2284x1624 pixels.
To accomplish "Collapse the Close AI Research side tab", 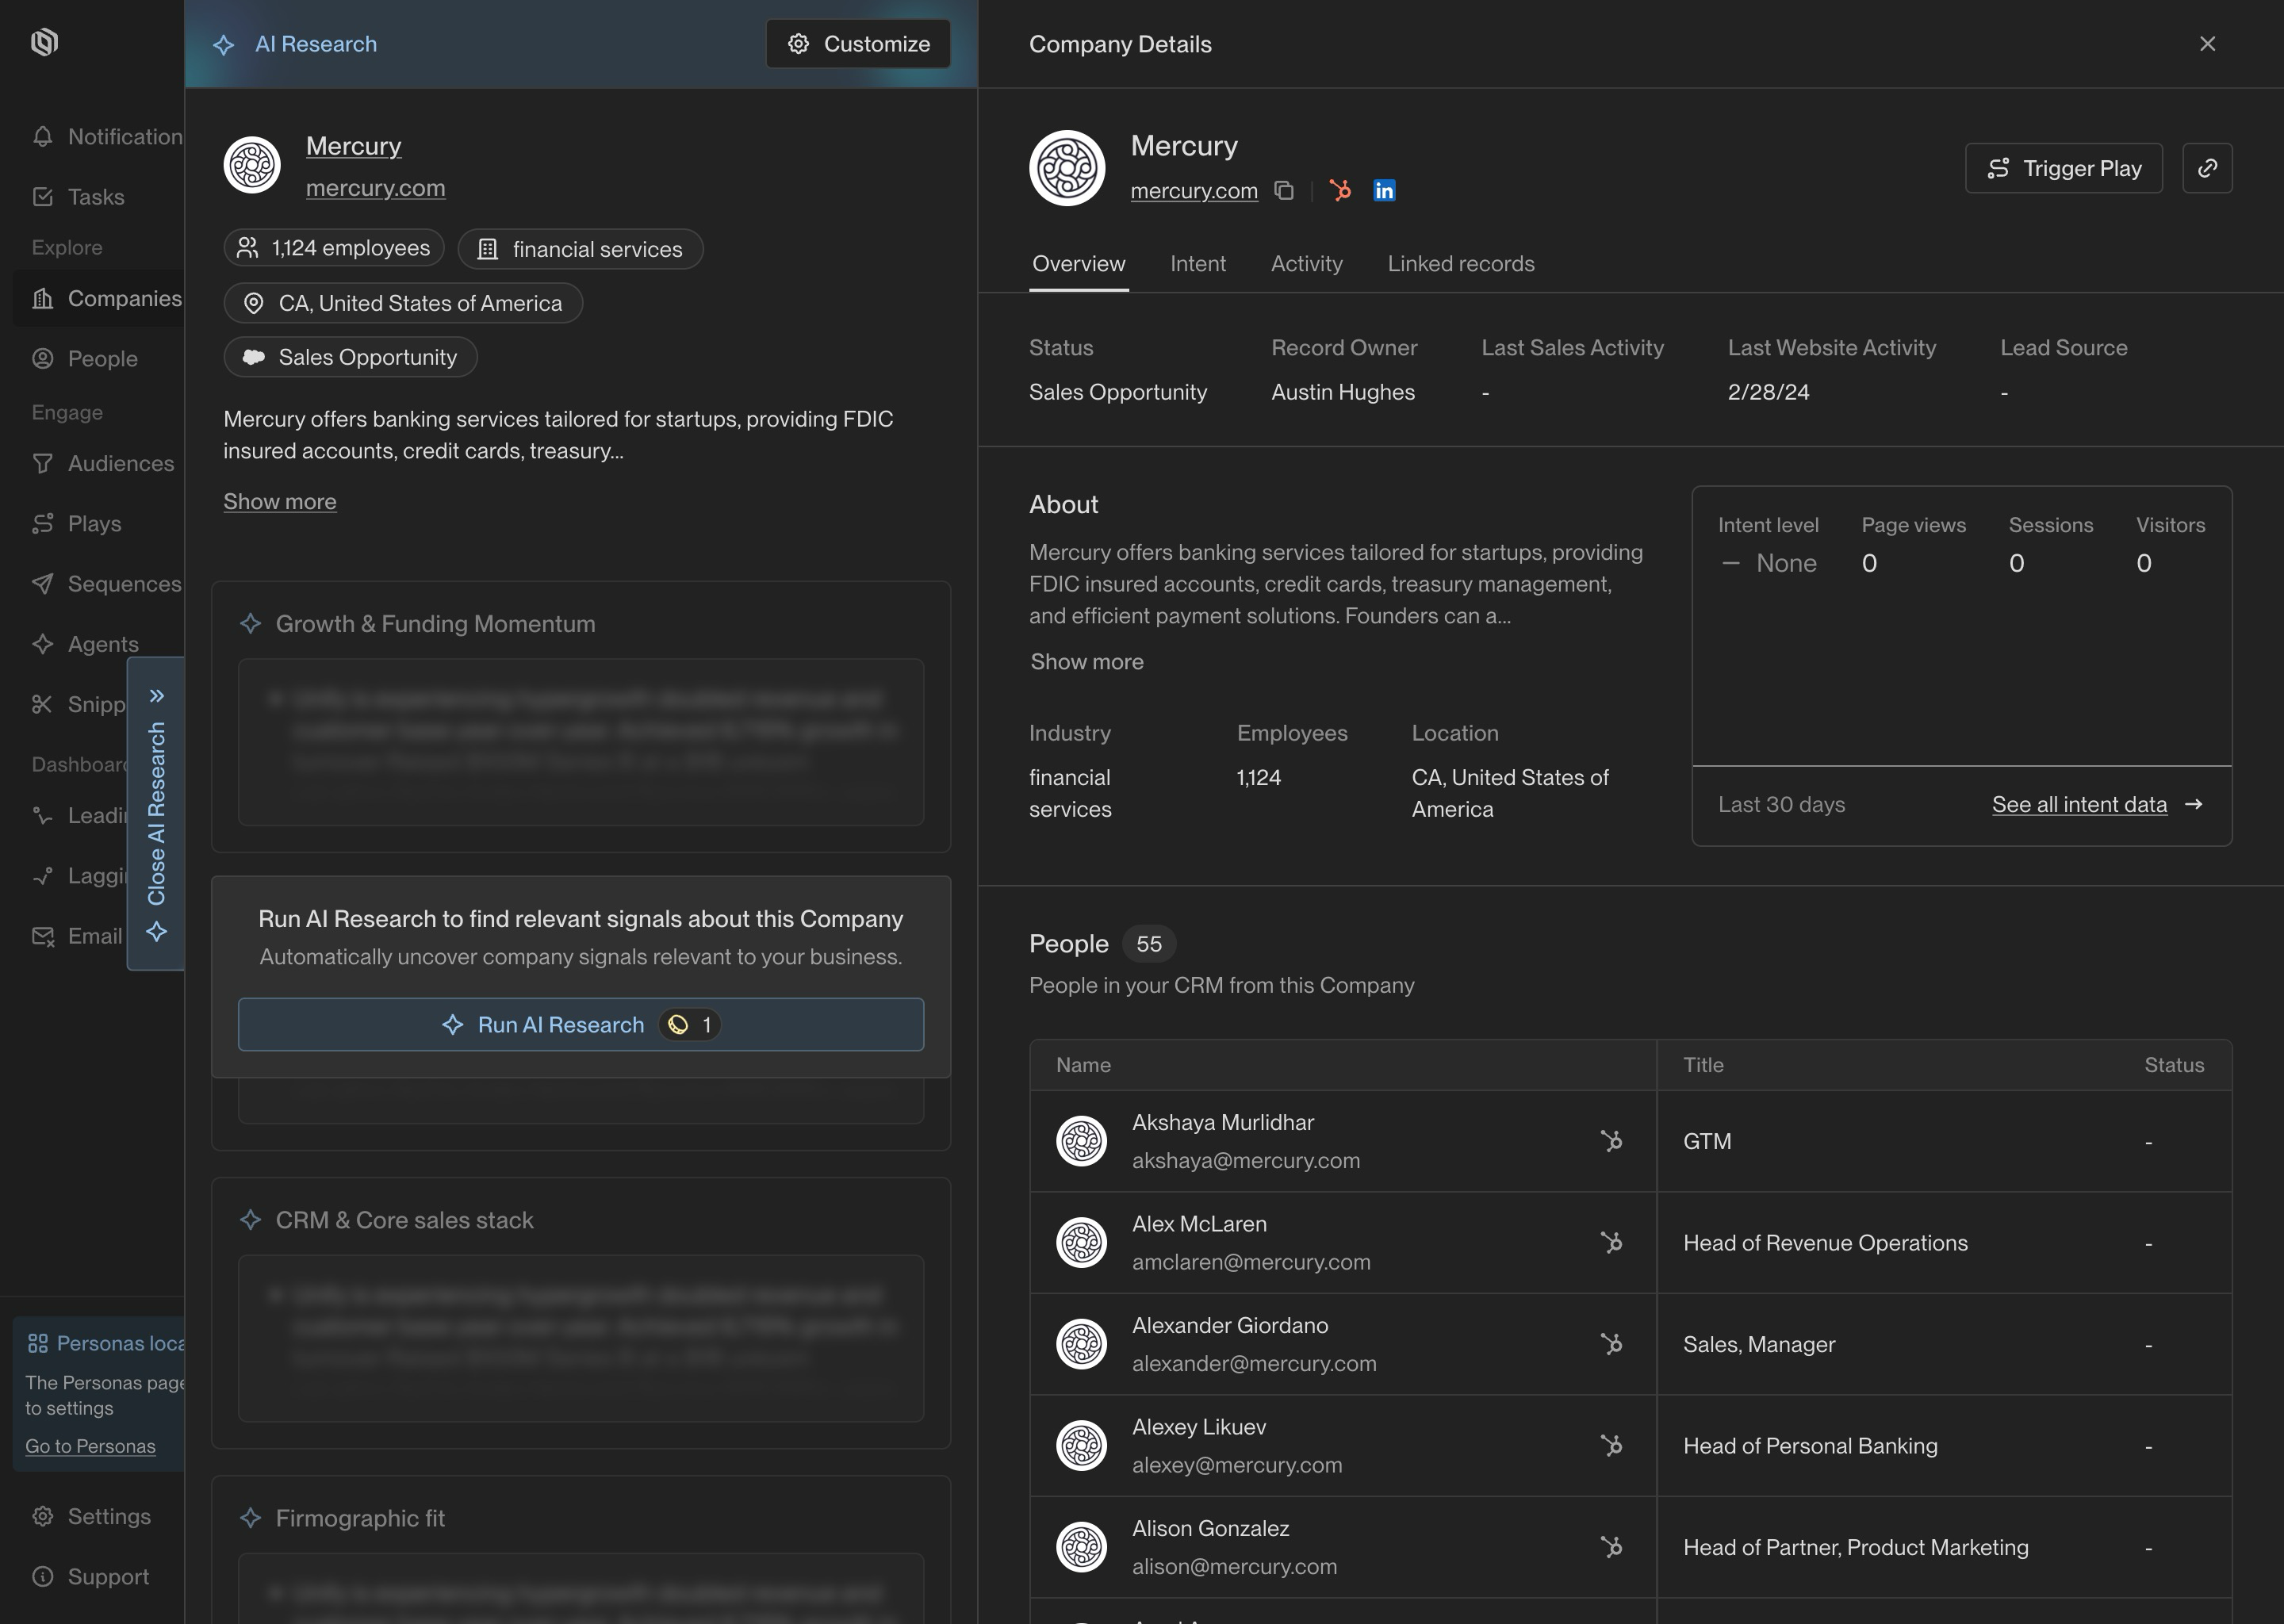I will click(x=157, y=812).
